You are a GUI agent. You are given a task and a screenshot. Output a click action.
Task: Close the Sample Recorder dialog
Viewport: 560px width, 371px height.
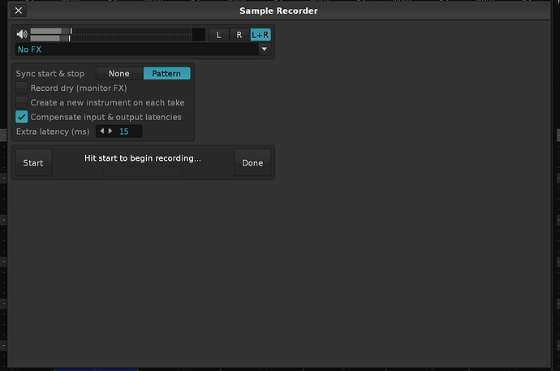(x=19, y=11)
